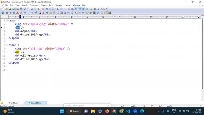Screen dimensions: 204x115
Task: Click the toolbar help question mark icon
Action: 106,9
